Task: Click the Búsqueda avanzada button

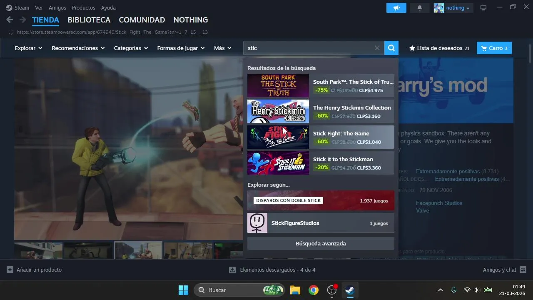Action: pos(321,243)
